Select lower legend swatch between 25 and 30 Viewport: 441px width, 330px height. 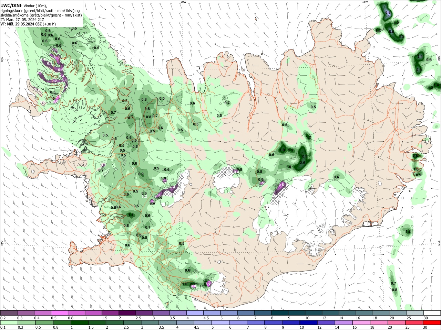pos(414,322)
